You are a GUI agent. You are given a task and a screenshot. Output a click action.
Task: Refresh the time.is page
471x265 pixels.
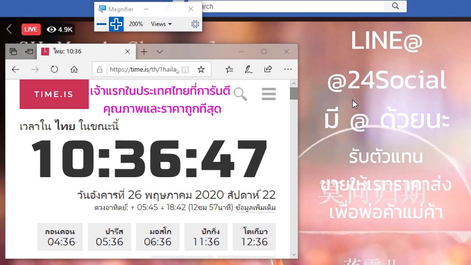point(54,69)
